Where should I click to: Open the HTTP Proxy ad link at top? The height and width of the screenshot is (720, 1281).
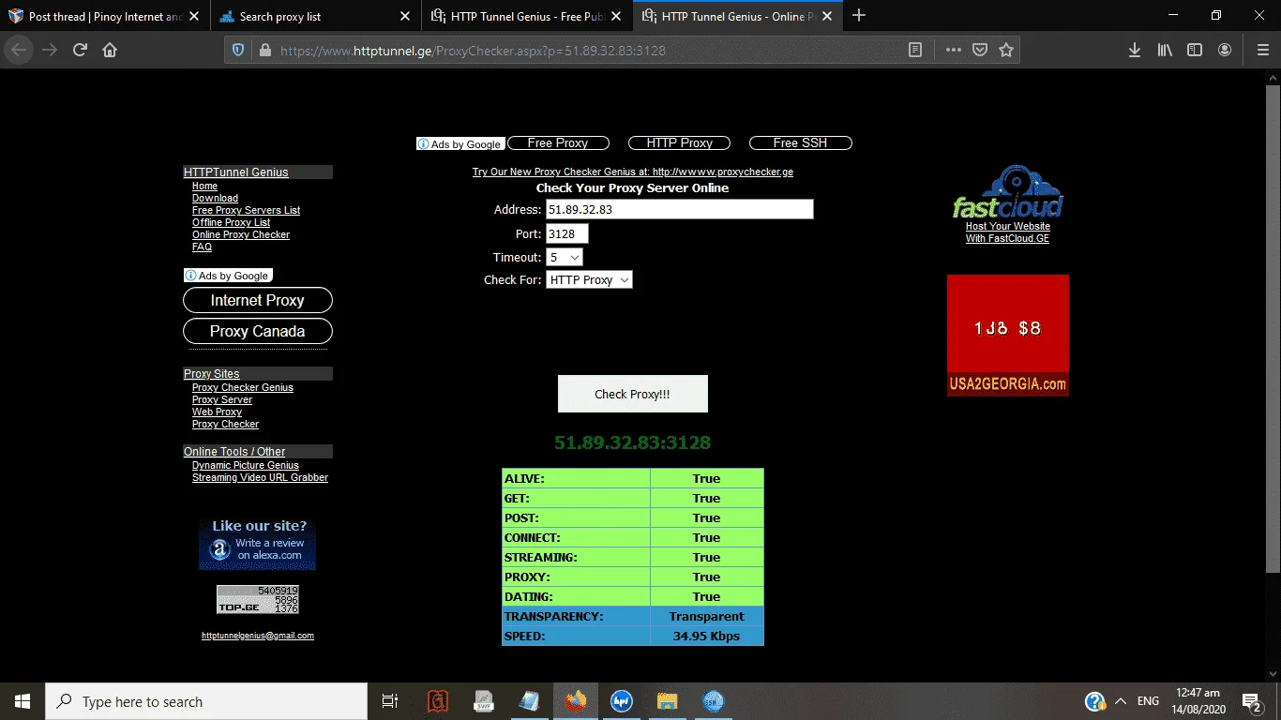click(680, 143)
